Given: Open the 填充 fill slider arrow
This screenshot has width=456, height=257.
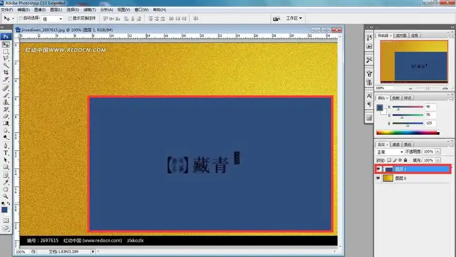Looking at the screenshot, I should [437, 160].
